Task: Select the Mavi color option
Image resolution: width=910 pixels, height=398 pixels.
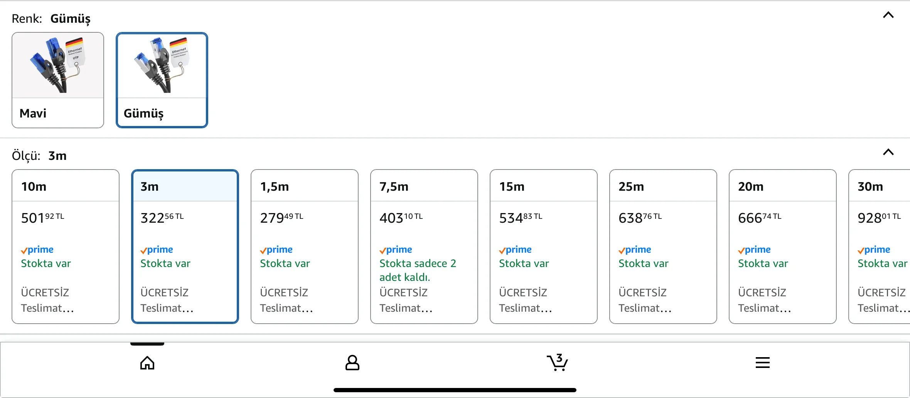Action: (x=58, y=113)
